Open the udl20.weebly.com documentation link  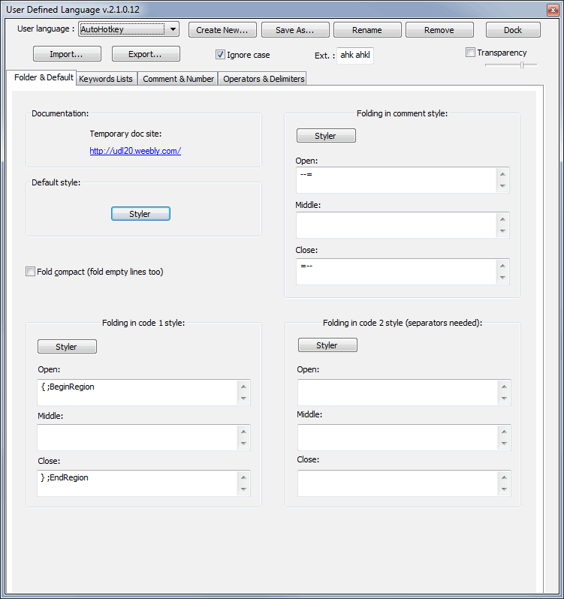135,151
